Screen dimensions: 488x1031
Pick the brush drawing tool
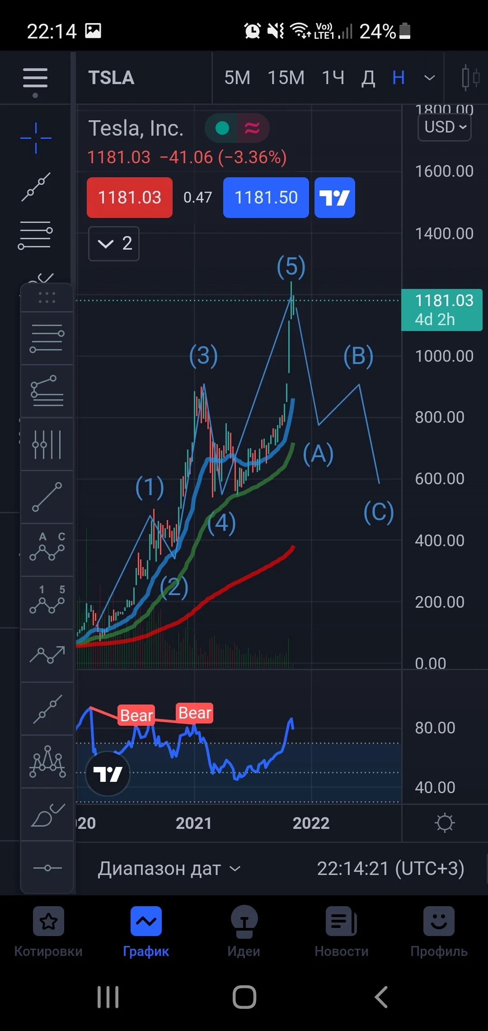47,814
